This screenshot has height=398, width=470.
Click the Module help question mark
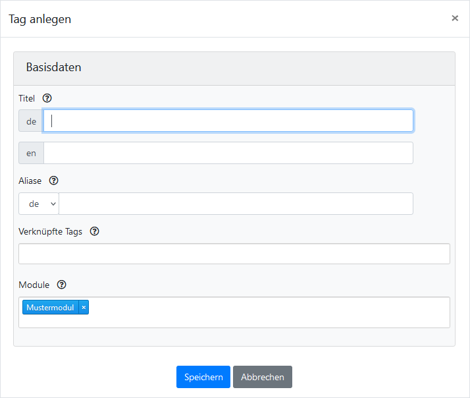click(62, 285)
